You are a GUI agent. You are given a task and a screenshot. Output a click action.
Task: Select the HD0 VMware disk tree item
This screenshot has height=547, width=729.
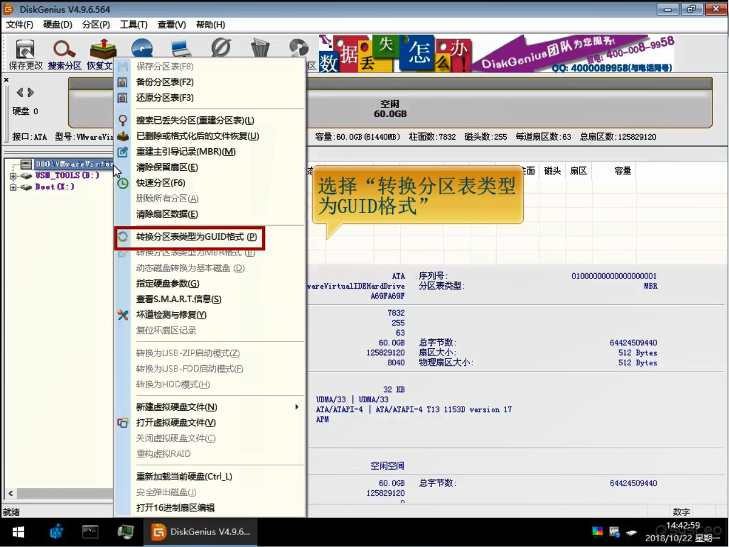73,164
